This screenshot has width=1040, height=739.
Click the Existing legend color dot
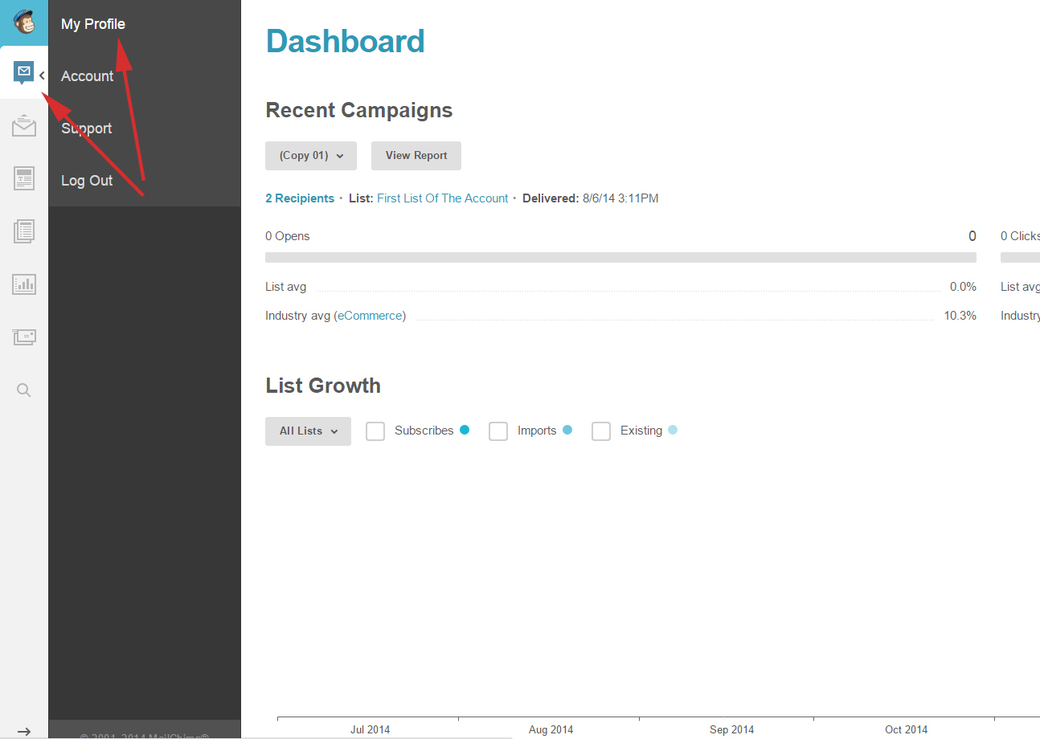tap(673, 430)
